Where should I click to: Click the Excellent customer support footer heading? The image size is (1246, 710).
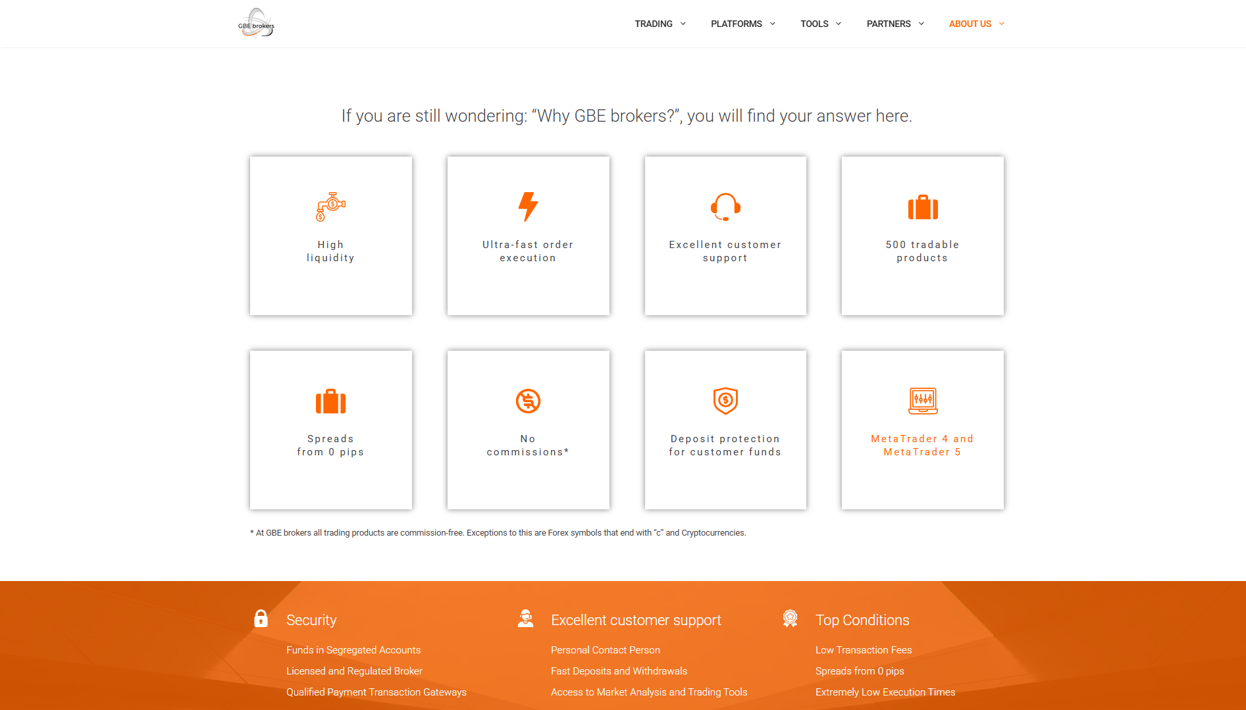coord(636,620)
